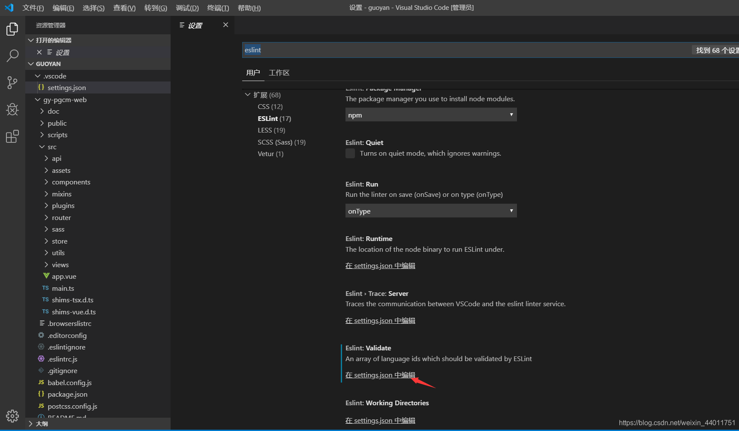Open the 编辑(E) menu
Viewport: 739px width, 431px height.
63,8
